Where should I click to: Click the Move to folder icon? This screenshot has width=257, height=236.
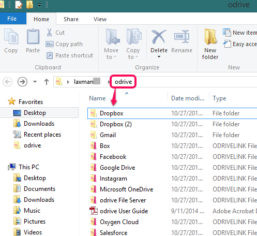coord(112,37)
